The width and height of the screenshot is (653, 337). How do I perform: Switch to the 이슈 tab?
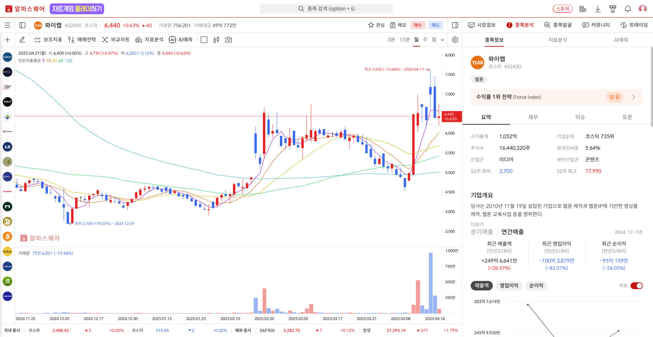click(x=580, y=117)
